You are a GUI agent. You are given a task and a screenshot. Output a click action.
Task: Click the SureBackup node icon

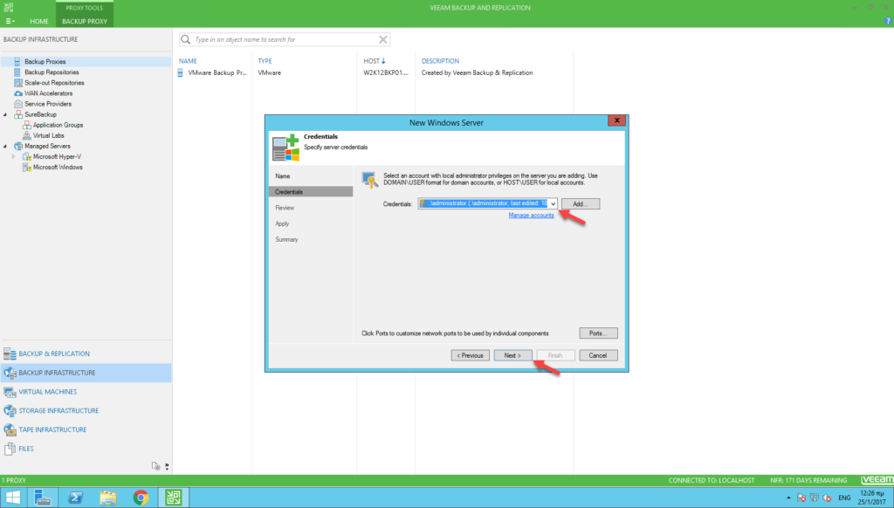(x=18, y=114)
